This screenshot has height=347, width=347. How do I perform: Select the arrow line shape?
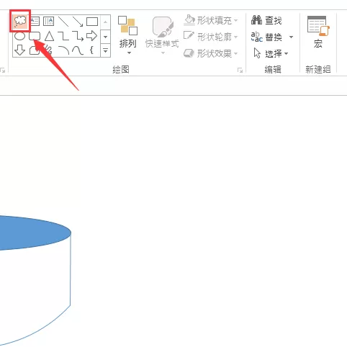[78, 22]
